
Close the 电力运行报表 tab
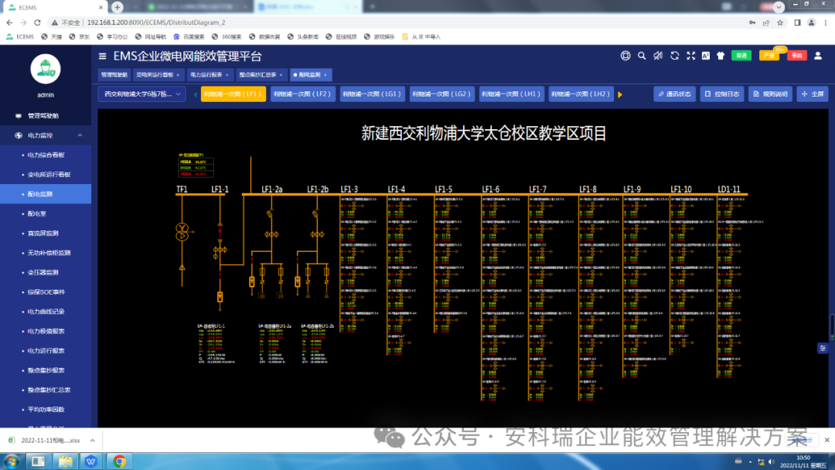click(227, 75)
